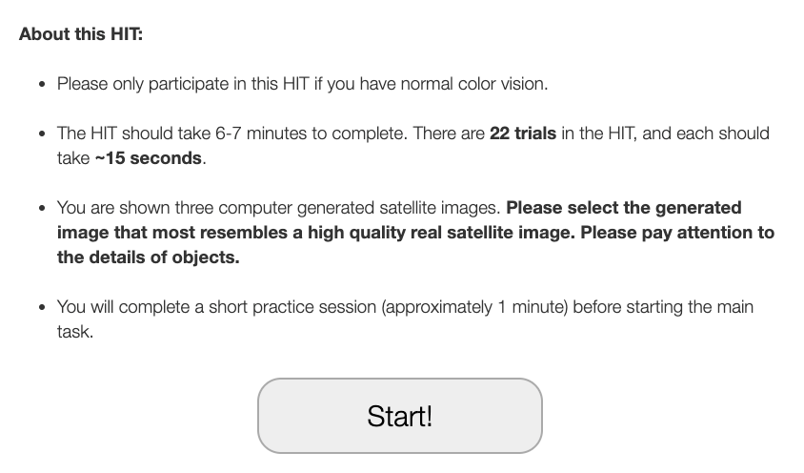804x473 pixels.
Task: Click "Please only participate in this HIT" text
Action: click(181, 84)
